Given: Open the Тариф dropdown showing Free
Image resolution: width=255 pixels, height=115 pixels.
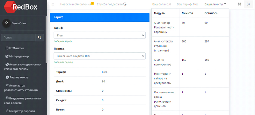Looking at the screenshot, I should coord(100,35).
